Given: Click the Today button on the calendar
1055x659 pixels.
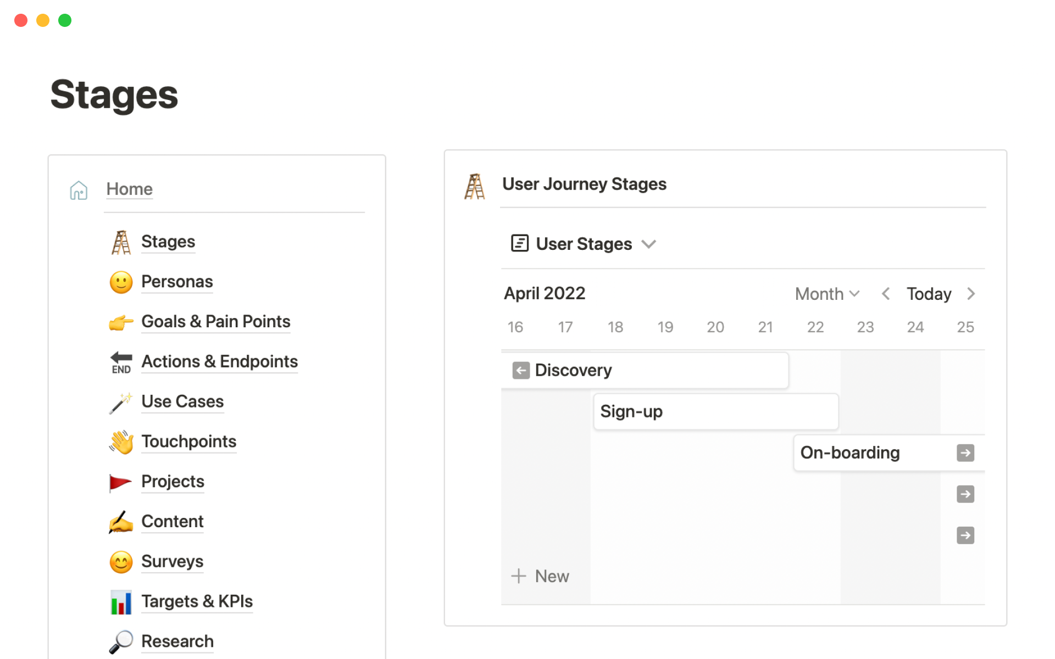Looking at the screenshot, I should click(928, 294).
